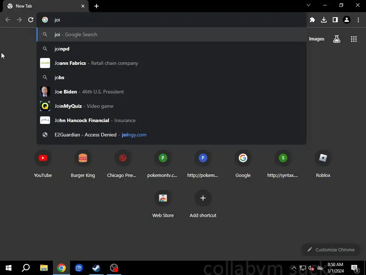Select the John Hancock Financial suggestion

(x=172, y=120)
